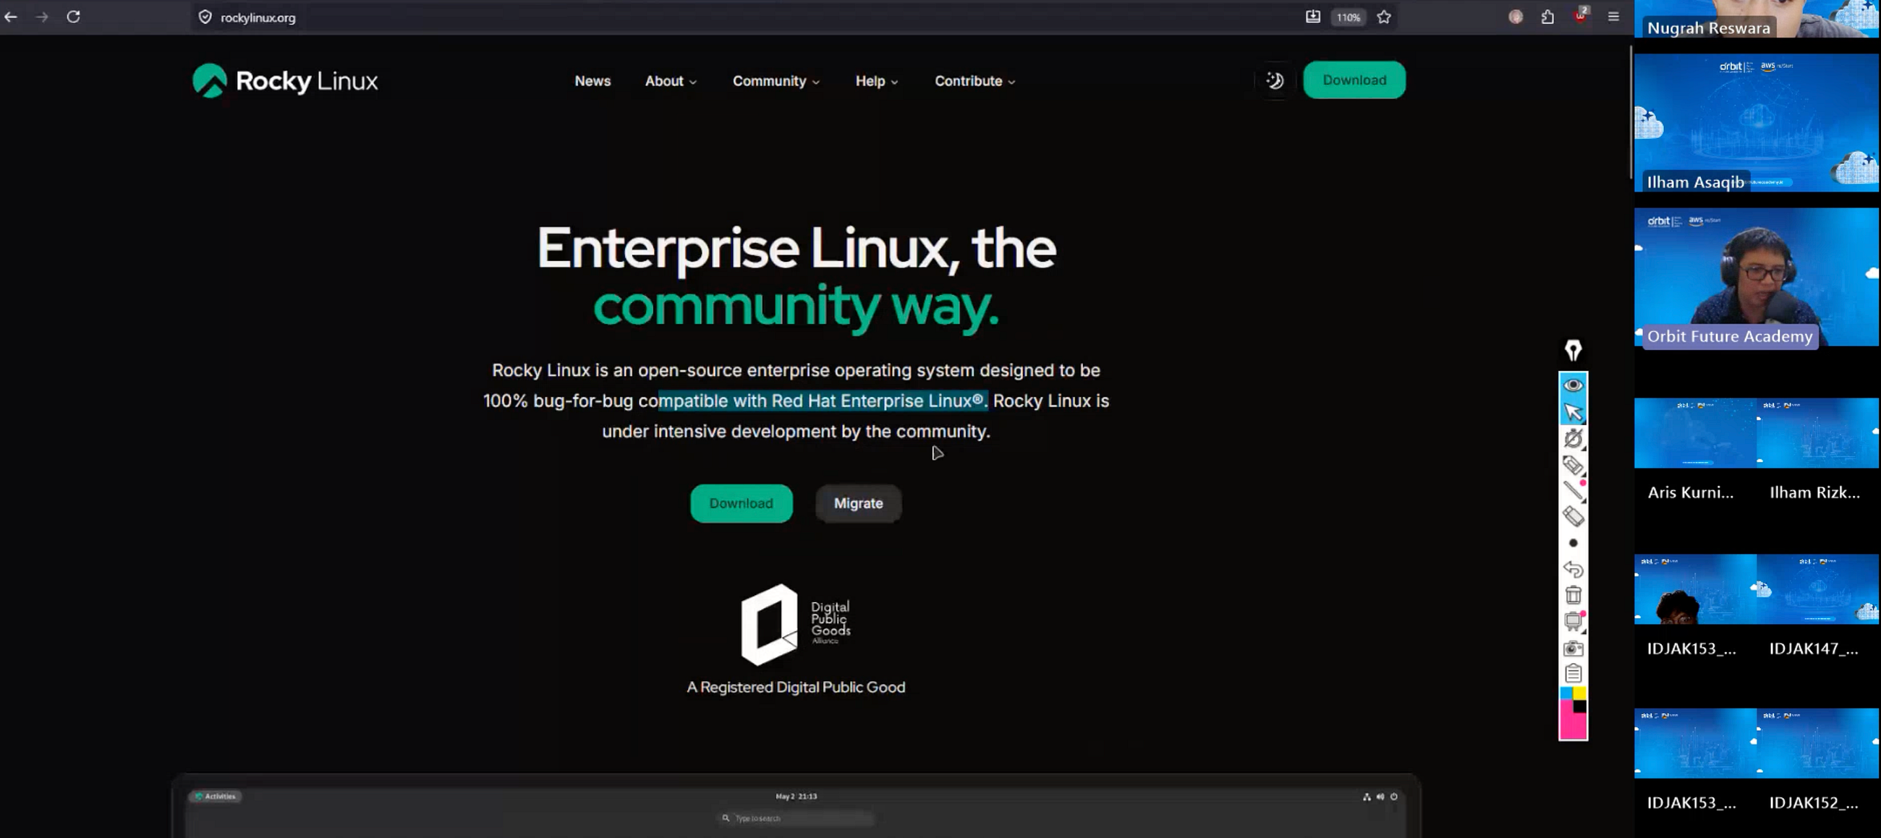Image resolution: width=1881 pixels, height=838 pixels.
Task: Undo the last annotation
Action: pos(1573,568)
